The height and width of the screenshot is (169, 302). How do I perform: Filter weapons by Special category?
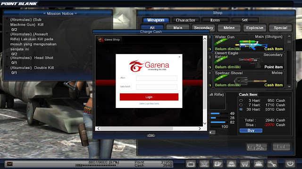pos(280,28)
